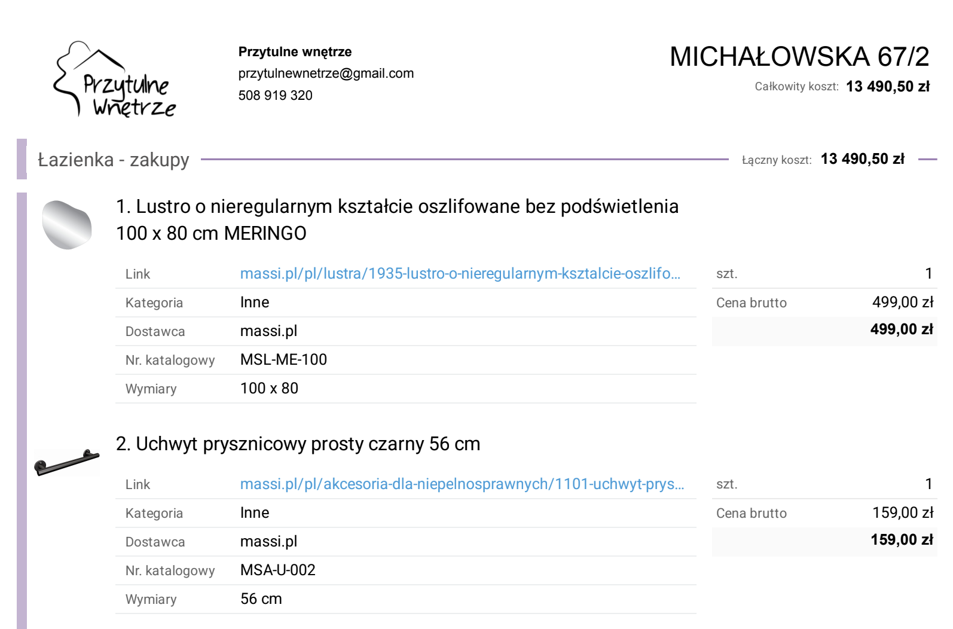Click the total cost 13 490,50 zł at top
Image resolution: width=953 pixels, height=629 pixels.
click(887, 87)
